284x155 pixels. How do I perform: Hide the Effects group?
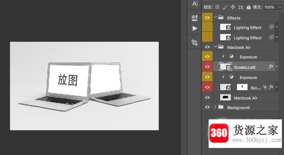point(207,17)
